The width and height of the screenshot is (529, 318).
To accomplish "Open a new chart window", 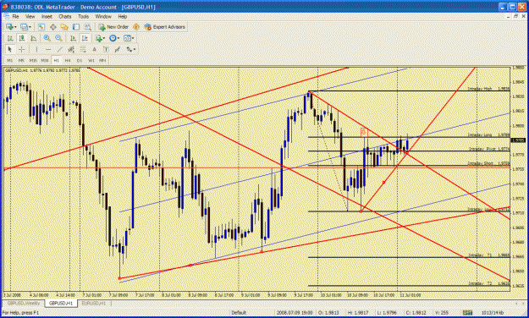I will (x=9, y=27).
